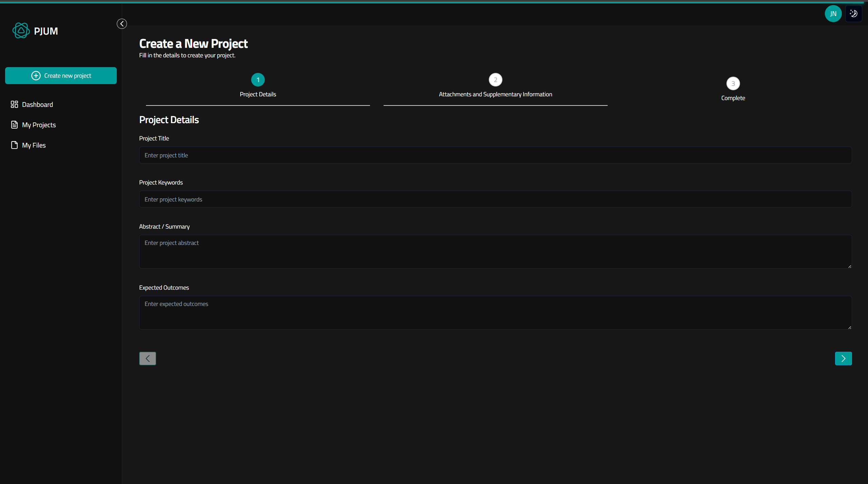Viewport: 868px width, 484px height.
Task: Click the PJUM atom logo icon
Action: [21, 31]
